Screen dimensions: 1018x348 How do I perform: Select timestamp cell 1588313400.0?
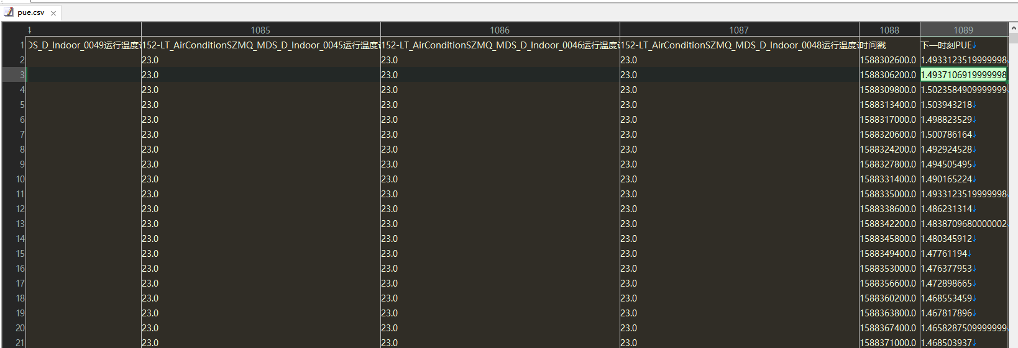coord(889,105)
